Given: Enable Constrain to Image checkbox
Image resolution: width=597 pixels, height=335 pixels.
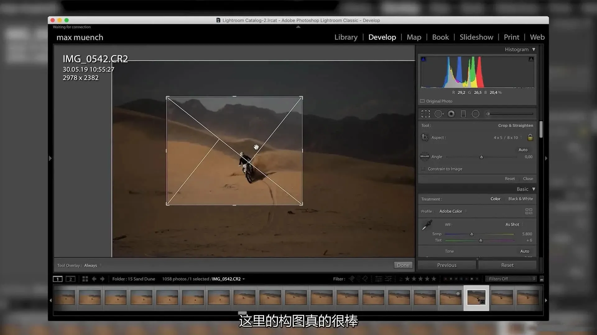Looking at the screenshot, I should pos(423,169).
